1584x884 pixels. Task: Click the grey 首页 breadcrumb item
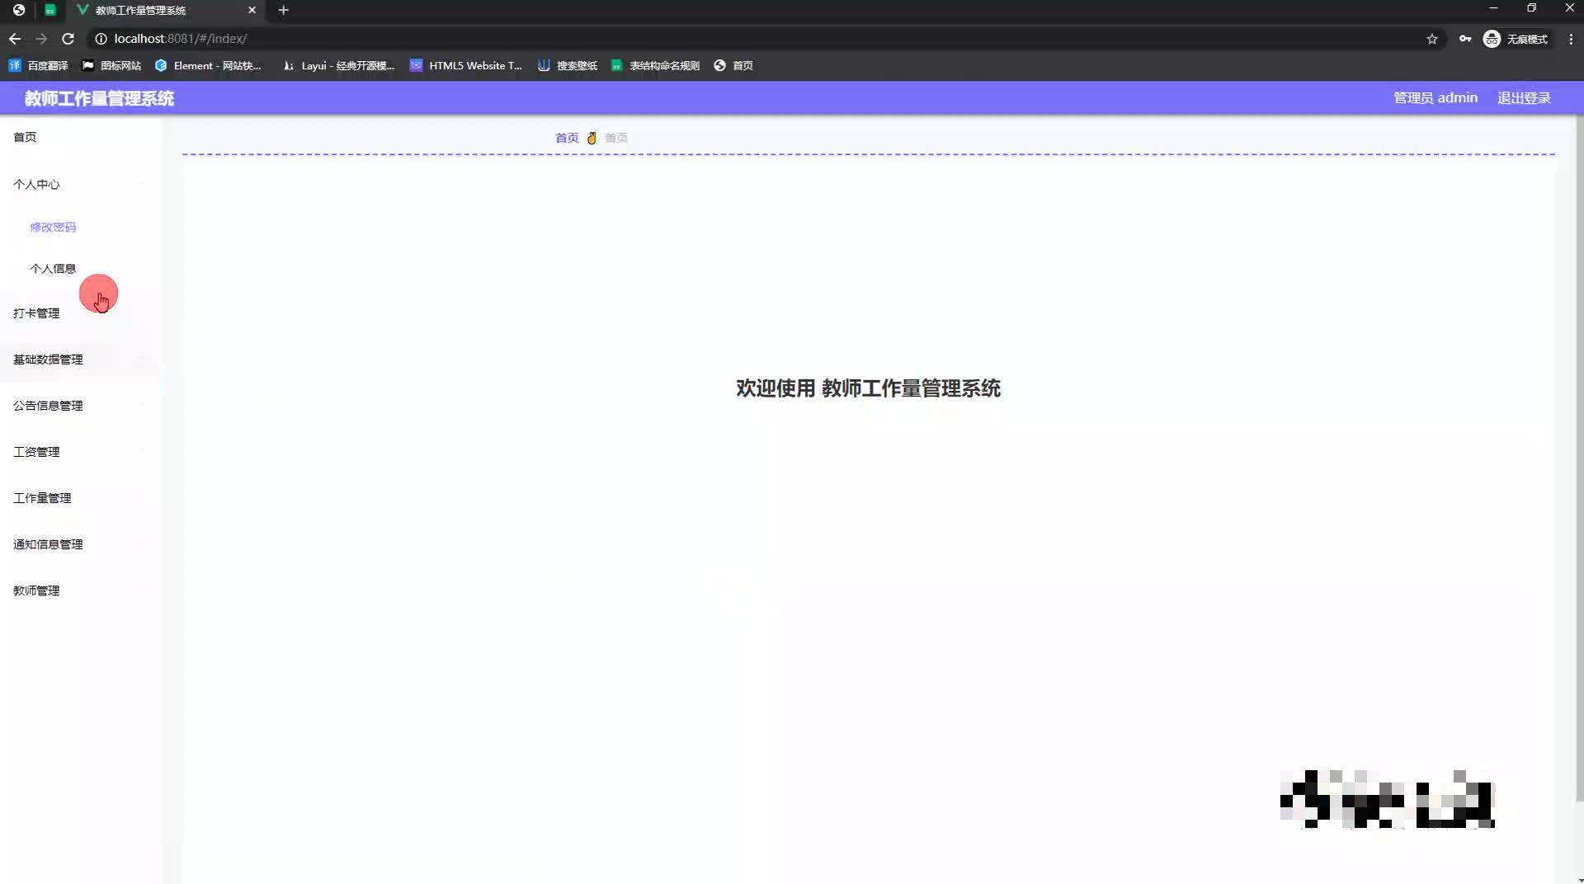click(616, 138)
